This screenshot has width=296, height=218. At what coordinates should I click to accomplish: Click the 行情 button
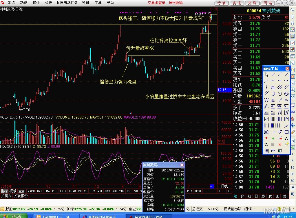click(222, 3)
